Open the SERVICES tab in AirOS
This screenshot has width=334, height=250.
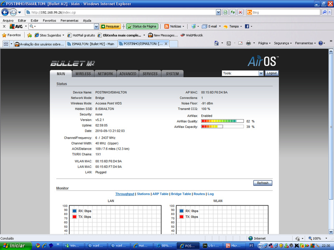(150, 74)
